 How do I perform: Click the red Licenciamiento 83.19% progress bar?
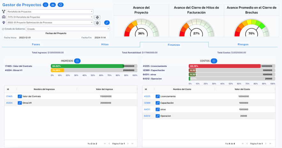click(225, 66)
